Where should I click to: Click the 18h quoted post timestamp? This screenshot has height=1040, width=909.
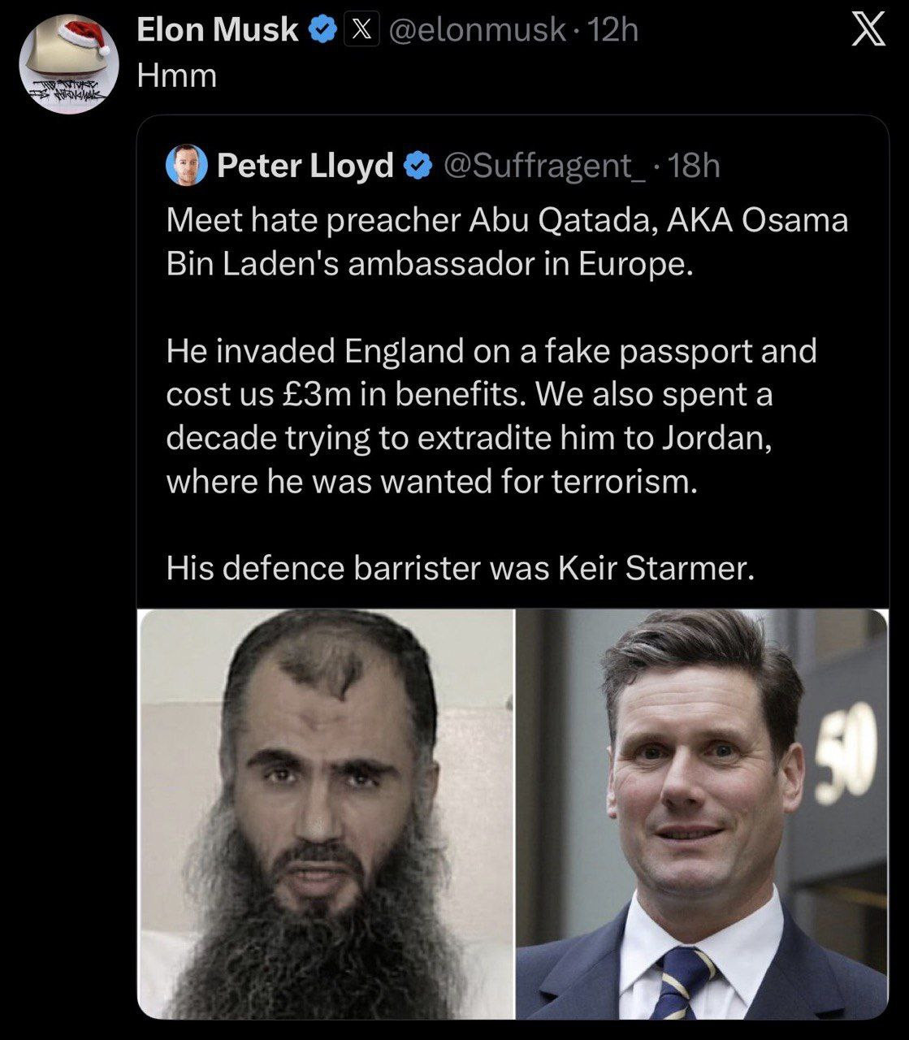pos(696,166)
